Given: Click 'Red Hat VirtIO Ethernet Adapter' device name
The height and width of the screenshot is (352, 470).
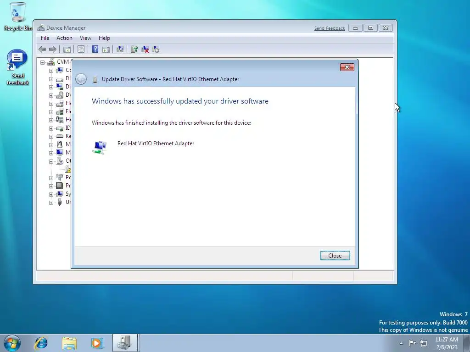Looking at the screenshot, I should tap(156, 143).
